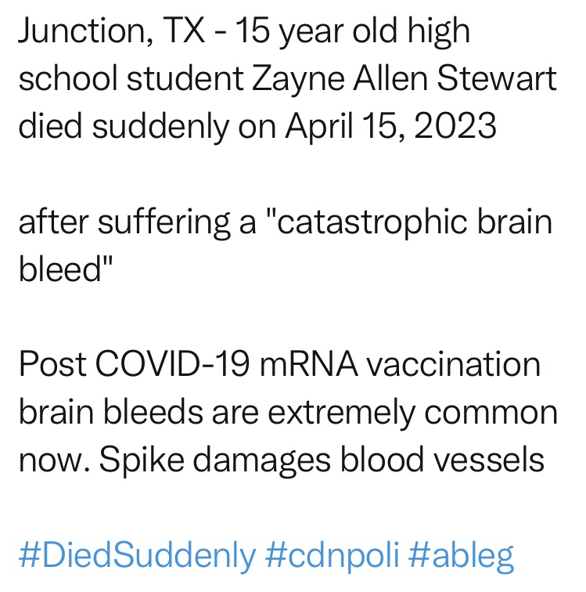Click the name "Zayne Allen Stewart"
586x592 pixels.
coord(404,78)
